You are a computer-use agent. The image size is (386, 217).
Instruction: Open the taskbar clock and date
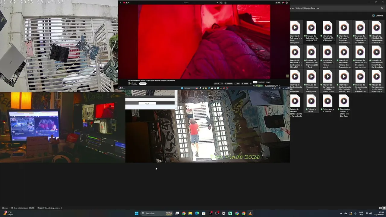tap(379, 213)
